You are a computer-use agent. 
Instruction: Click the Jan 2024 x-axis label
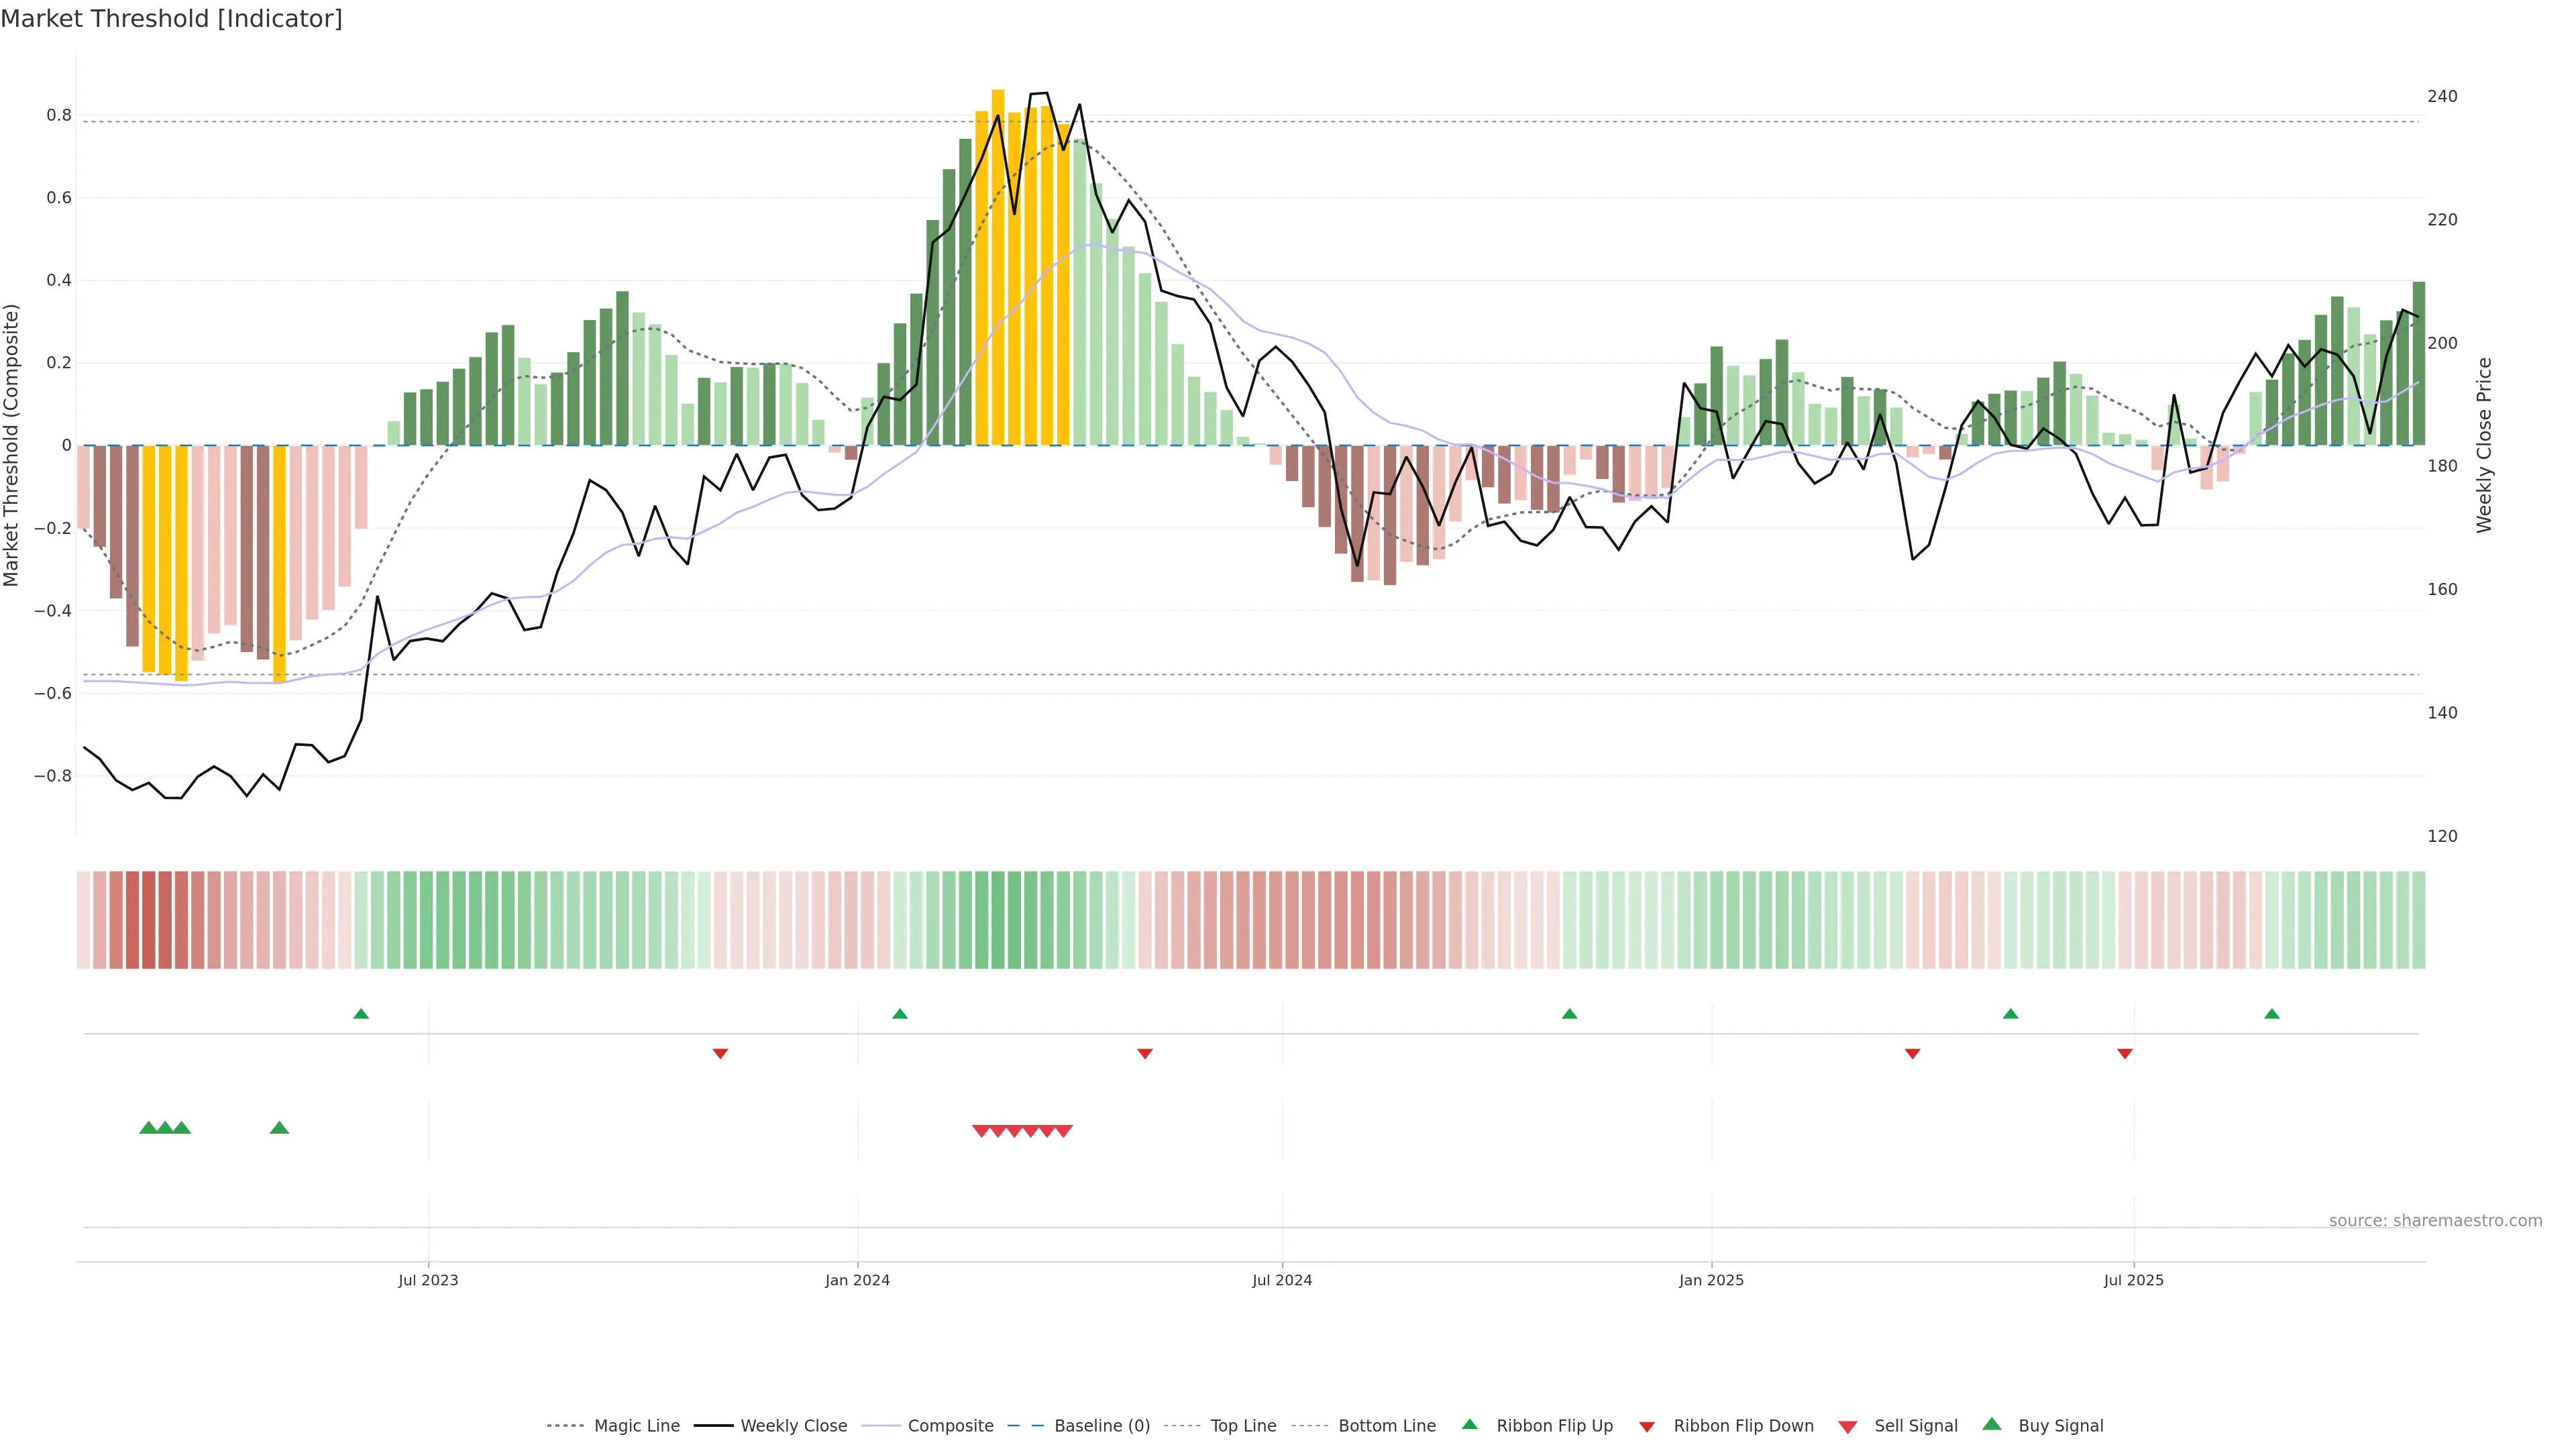tap(857, 1280)
